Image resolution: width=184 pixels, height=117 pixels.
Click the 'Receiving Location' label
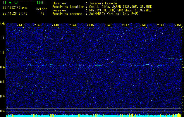[x=68, y=7]
